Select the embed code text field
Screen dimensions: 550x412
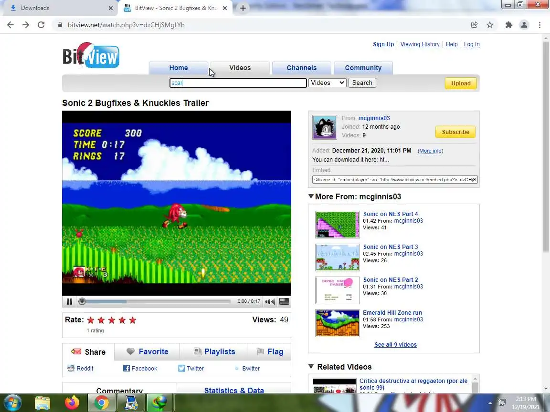pyautogui.click(x=395, y=179)
